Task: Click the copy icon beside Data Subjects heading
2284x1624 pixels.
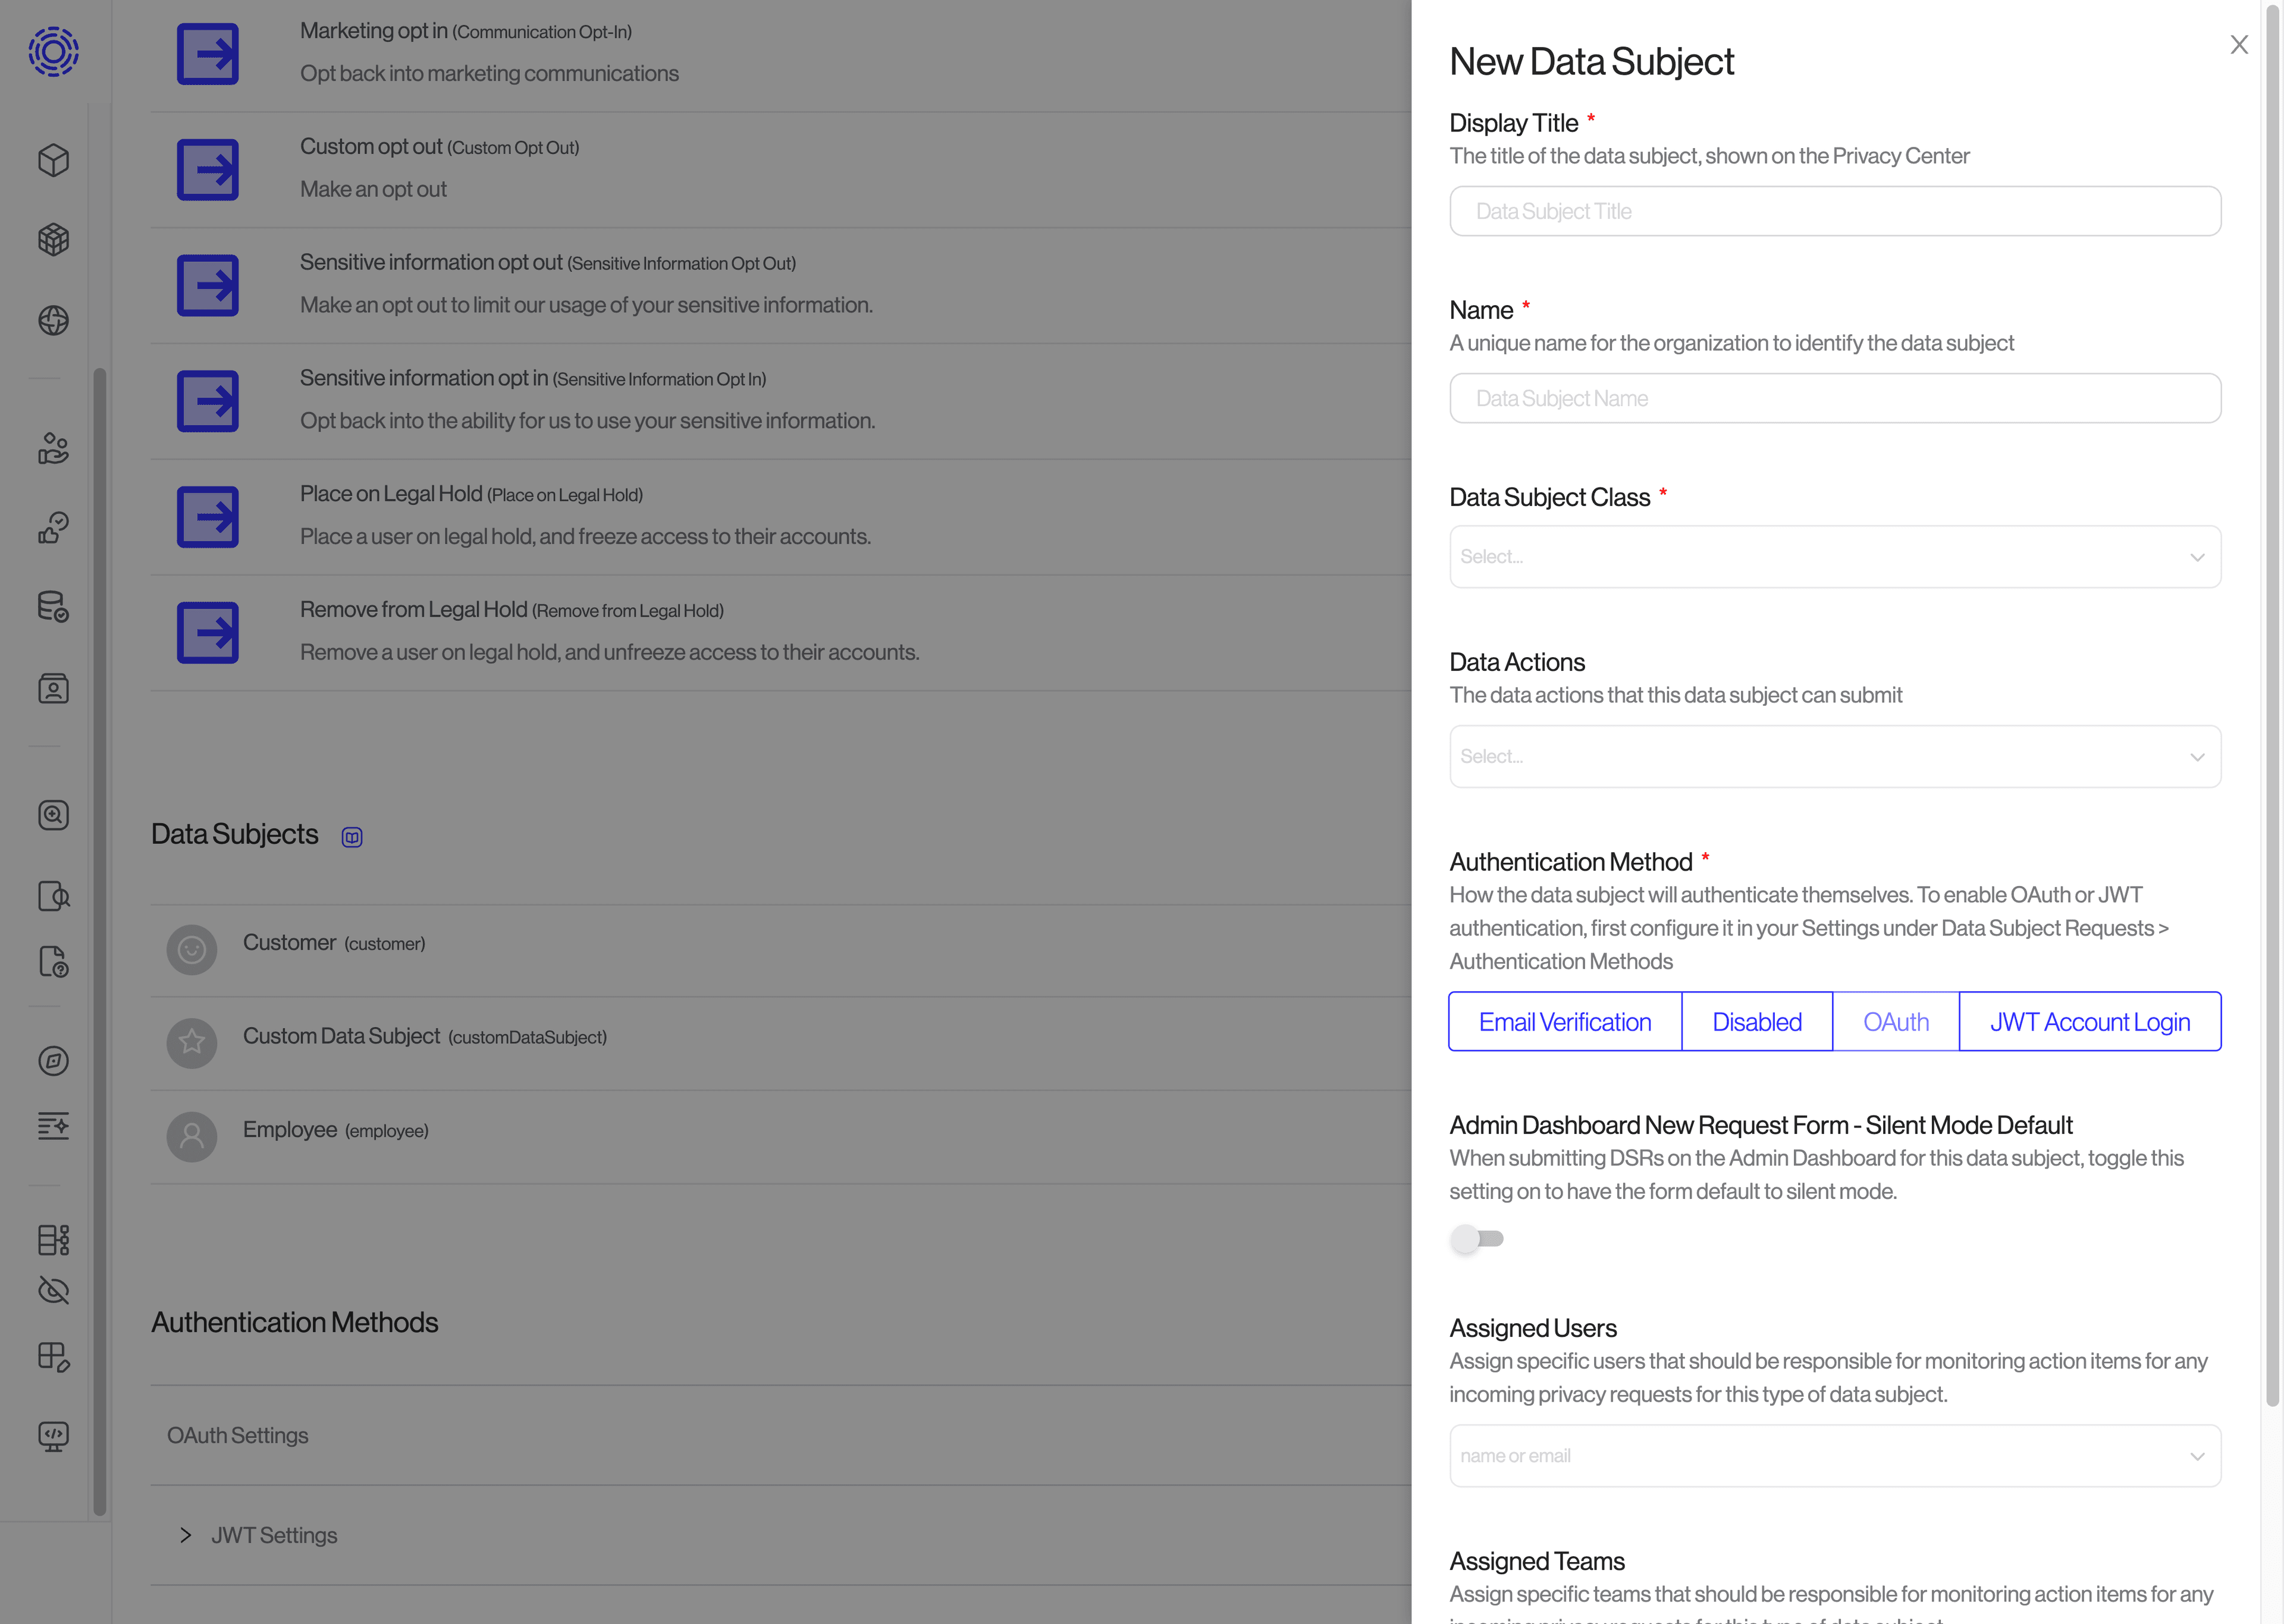Action: pos(351,836)
